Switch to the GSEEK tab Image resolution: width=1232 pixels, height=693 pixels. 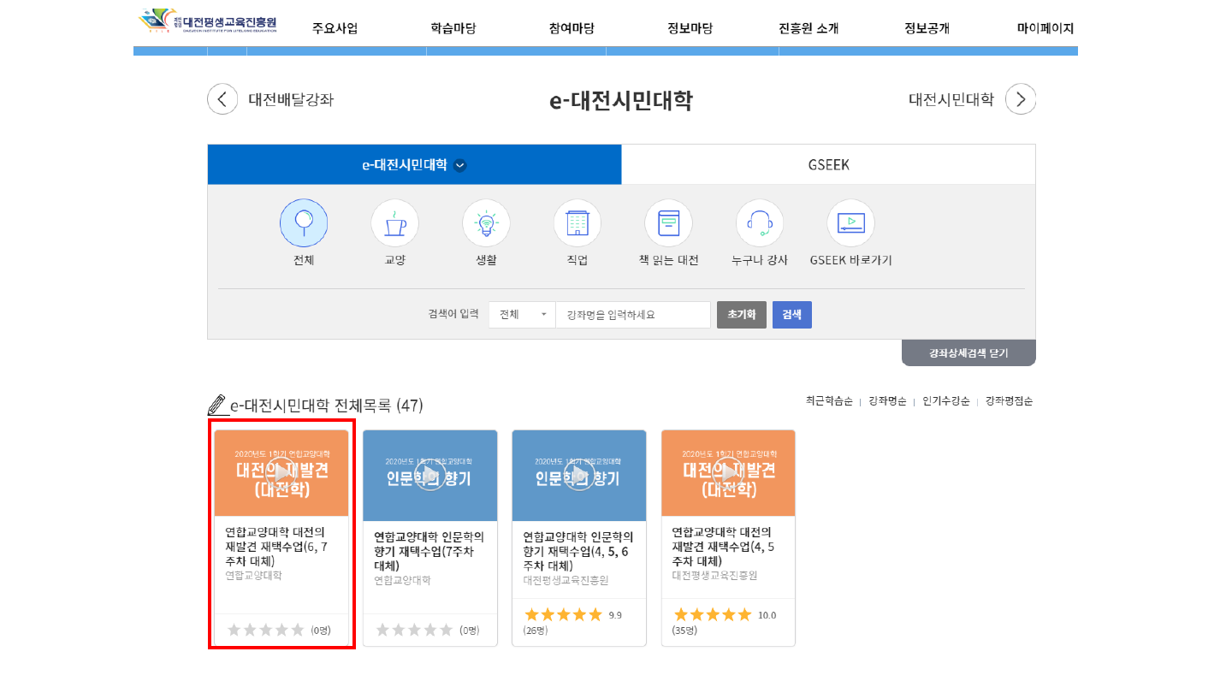point(828,165)
